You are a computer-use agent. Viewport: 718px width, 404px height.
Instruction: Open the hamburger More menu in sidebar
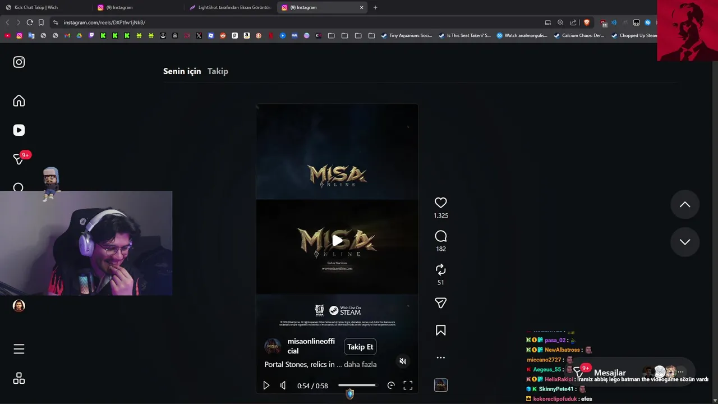(x=19, y=349)
